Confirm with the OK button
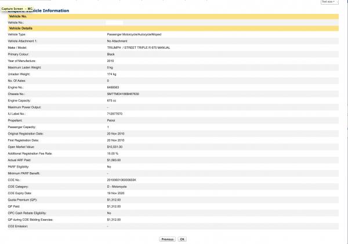The width and height of the screenshot is (348, 244). (x=182, y=239)
